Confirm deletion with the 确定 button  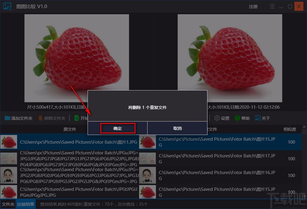point(118,128)
